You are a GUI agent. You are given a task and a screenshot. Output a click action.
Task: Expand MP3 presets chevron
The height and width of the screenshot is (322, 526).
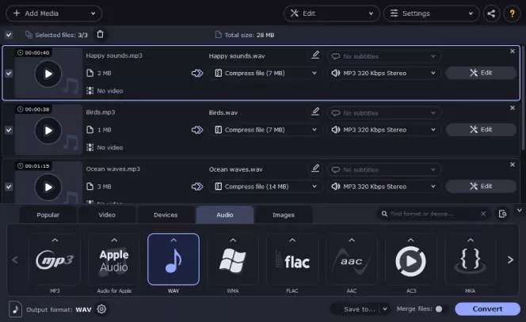coord(55,240)
